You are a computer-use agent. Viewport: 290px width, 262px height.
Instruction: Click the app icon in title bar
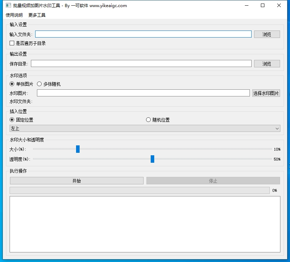(8, 6)
